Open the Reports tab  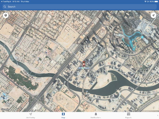click(x=128, y=116)
